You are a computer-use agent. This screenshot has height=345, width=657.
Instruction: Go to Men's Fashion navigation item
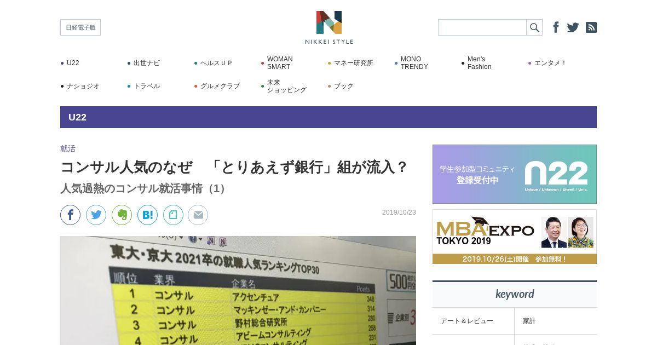tap(480, 63)
